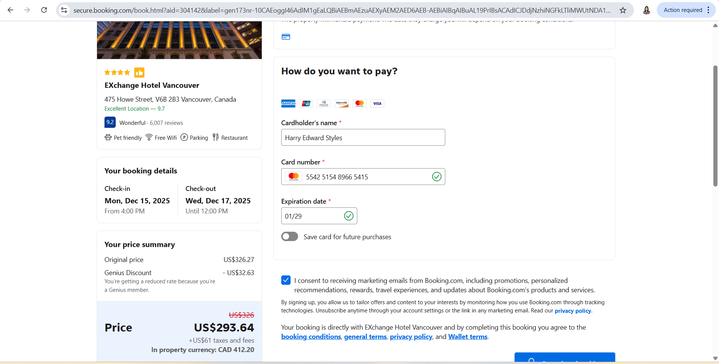Go back to the previous page
Screen dimensions: 719x364
click(10, 10)
